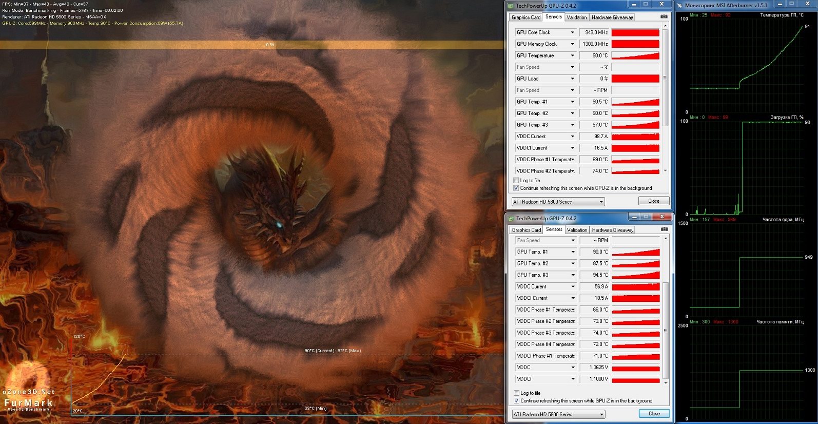This screenshot has width=818, height=424.
Task: Click the camera screenshot icon in lower GPU-Z window
Action: point(664,229)
